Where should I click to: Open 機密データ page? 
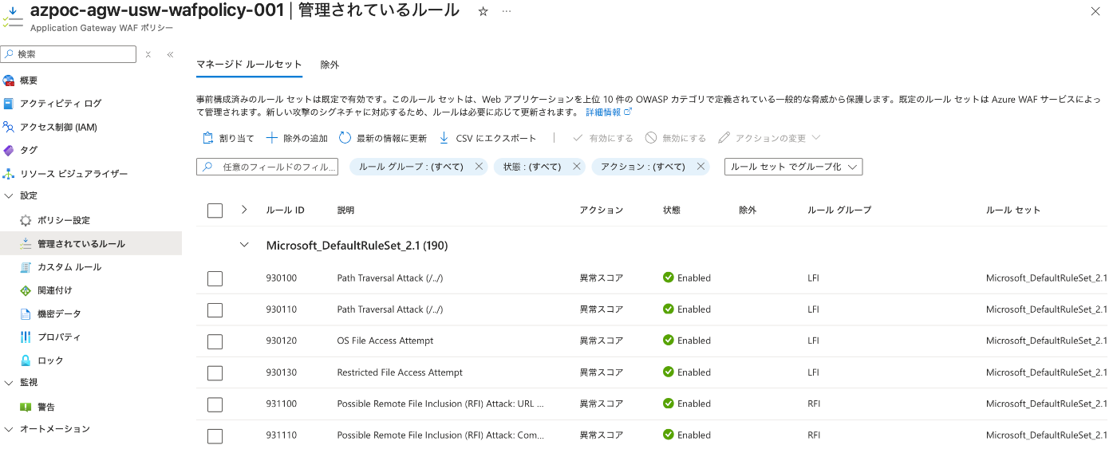(59, 313)
